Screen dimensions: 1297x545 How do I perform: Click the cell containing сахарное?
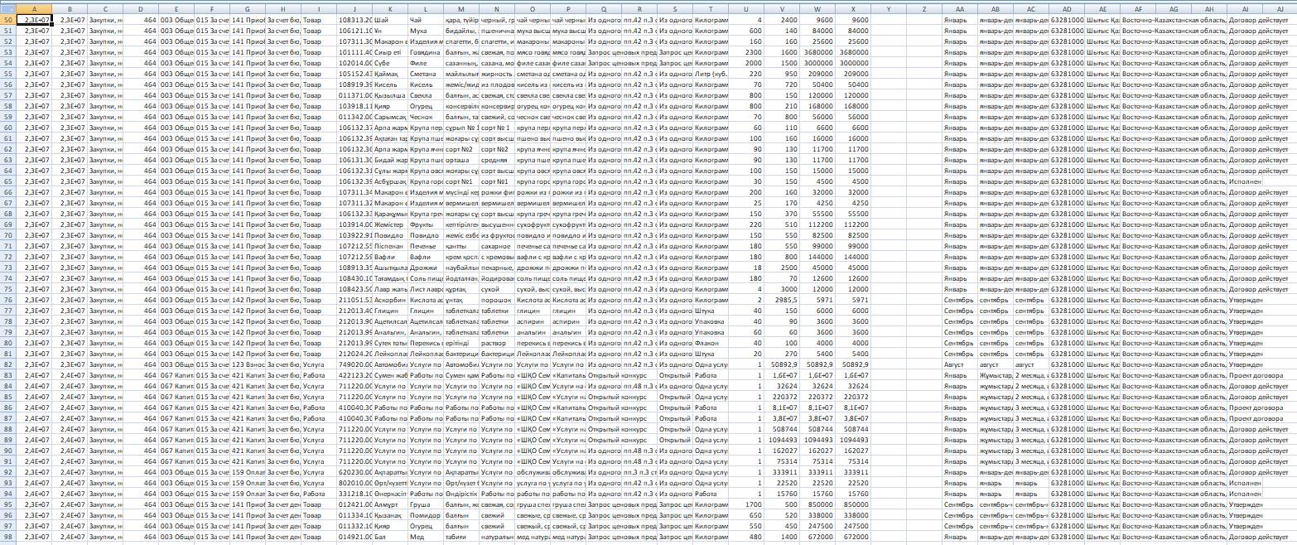pyautogui.click(x=497, y=245)
